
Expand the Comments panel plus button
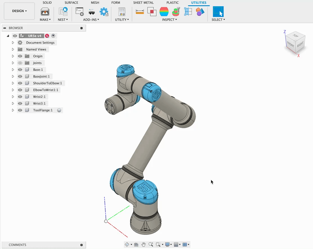click(x=81, y=245)
